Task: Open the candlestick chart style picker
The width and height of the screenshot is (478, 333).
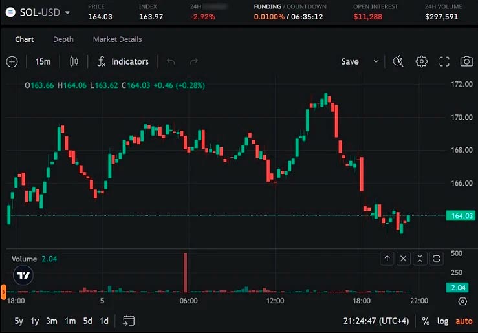Action: (x=73, y=61)
